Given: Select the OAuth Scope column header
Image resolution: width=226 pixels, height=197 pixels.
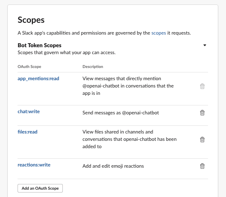Looking at the screenshot, I should coord(29,67).
